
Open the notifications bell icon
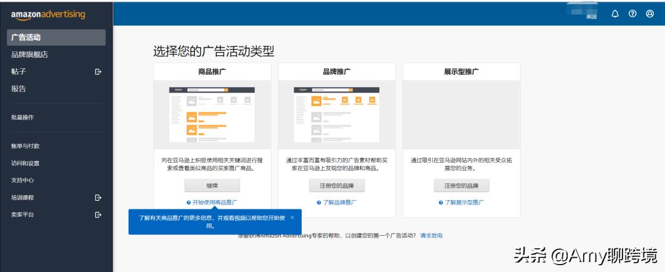point(615,14)
